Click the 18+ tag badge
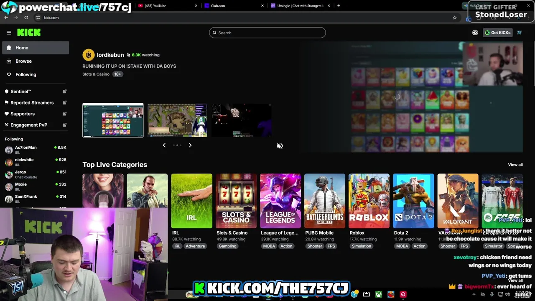Image resolution: width=535 pixels, height=301 pixels. 117,74
